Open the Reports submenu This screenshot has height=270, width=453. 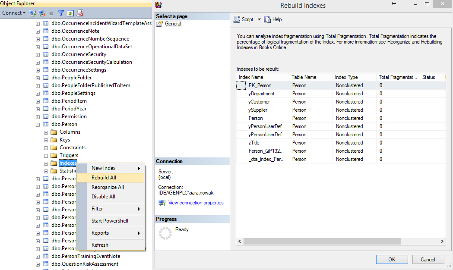click(111, 233)
